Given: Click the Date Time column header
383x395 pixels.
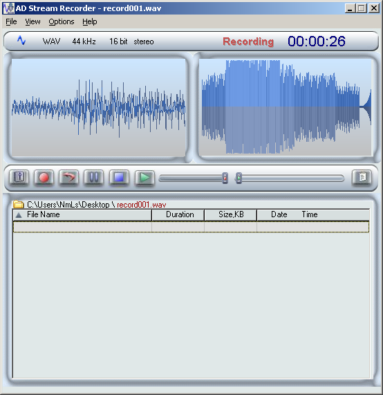Looking at the screenshot, I should [313, 214].
